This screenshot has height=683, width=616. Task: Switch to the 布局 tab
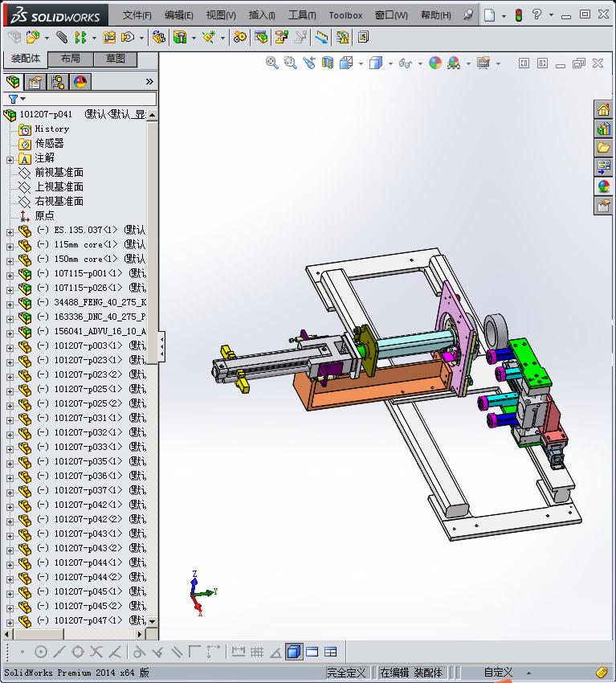70,59
